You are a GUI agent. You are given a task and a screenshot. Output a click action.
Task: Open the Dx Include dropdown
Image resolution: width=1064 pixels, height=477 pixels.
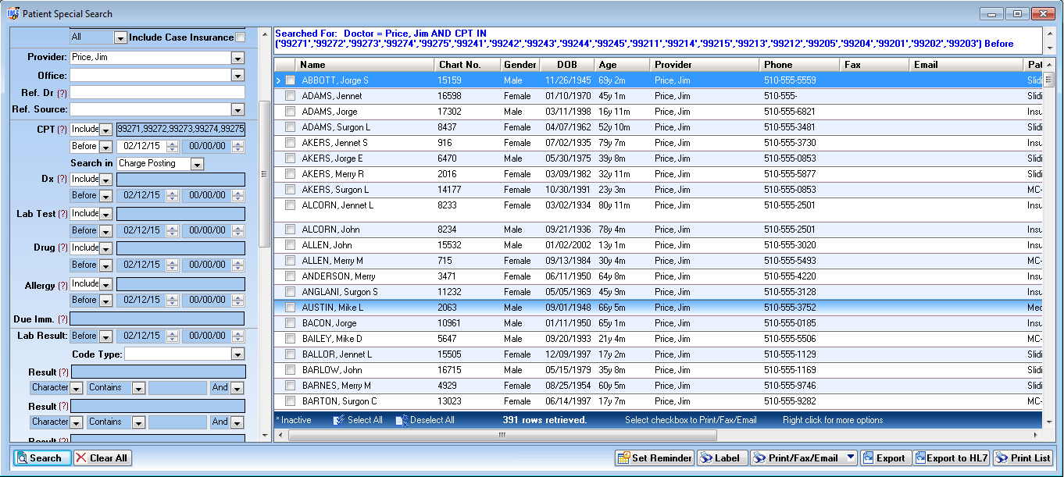point(105,180)
